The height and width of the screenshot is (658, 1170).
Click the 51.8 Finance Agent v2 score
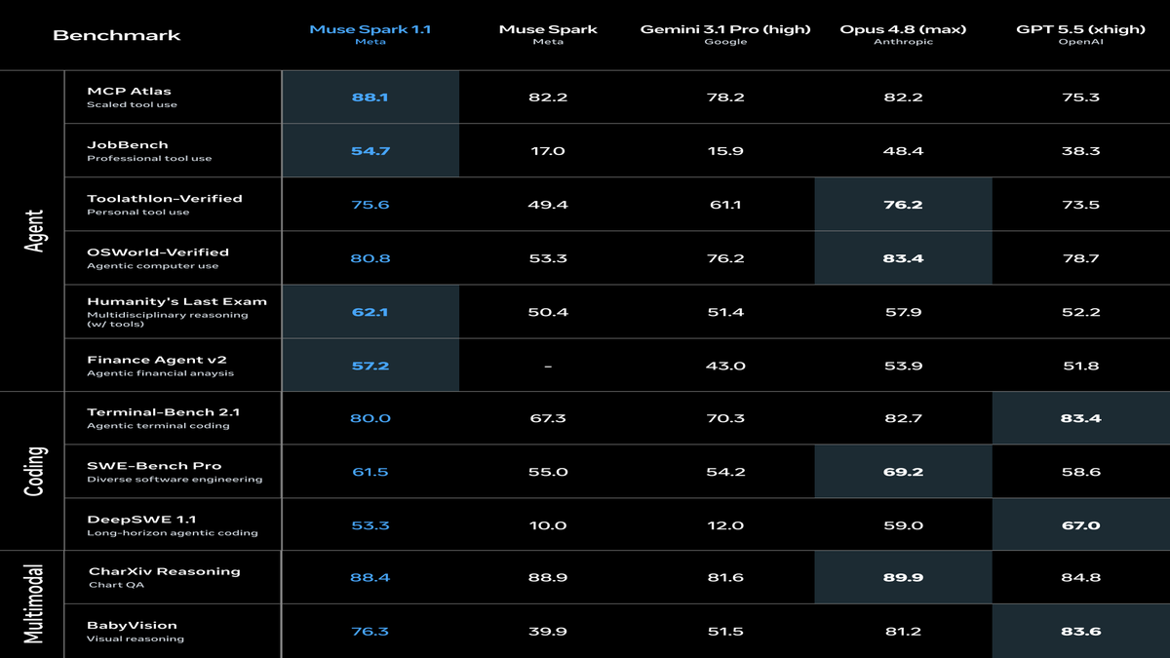point(1080,366)
